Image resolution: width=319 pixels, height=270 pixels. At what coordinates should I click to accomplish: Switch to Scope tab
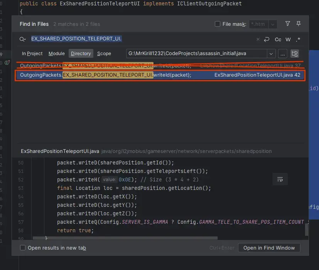click(x=104, y=54)
